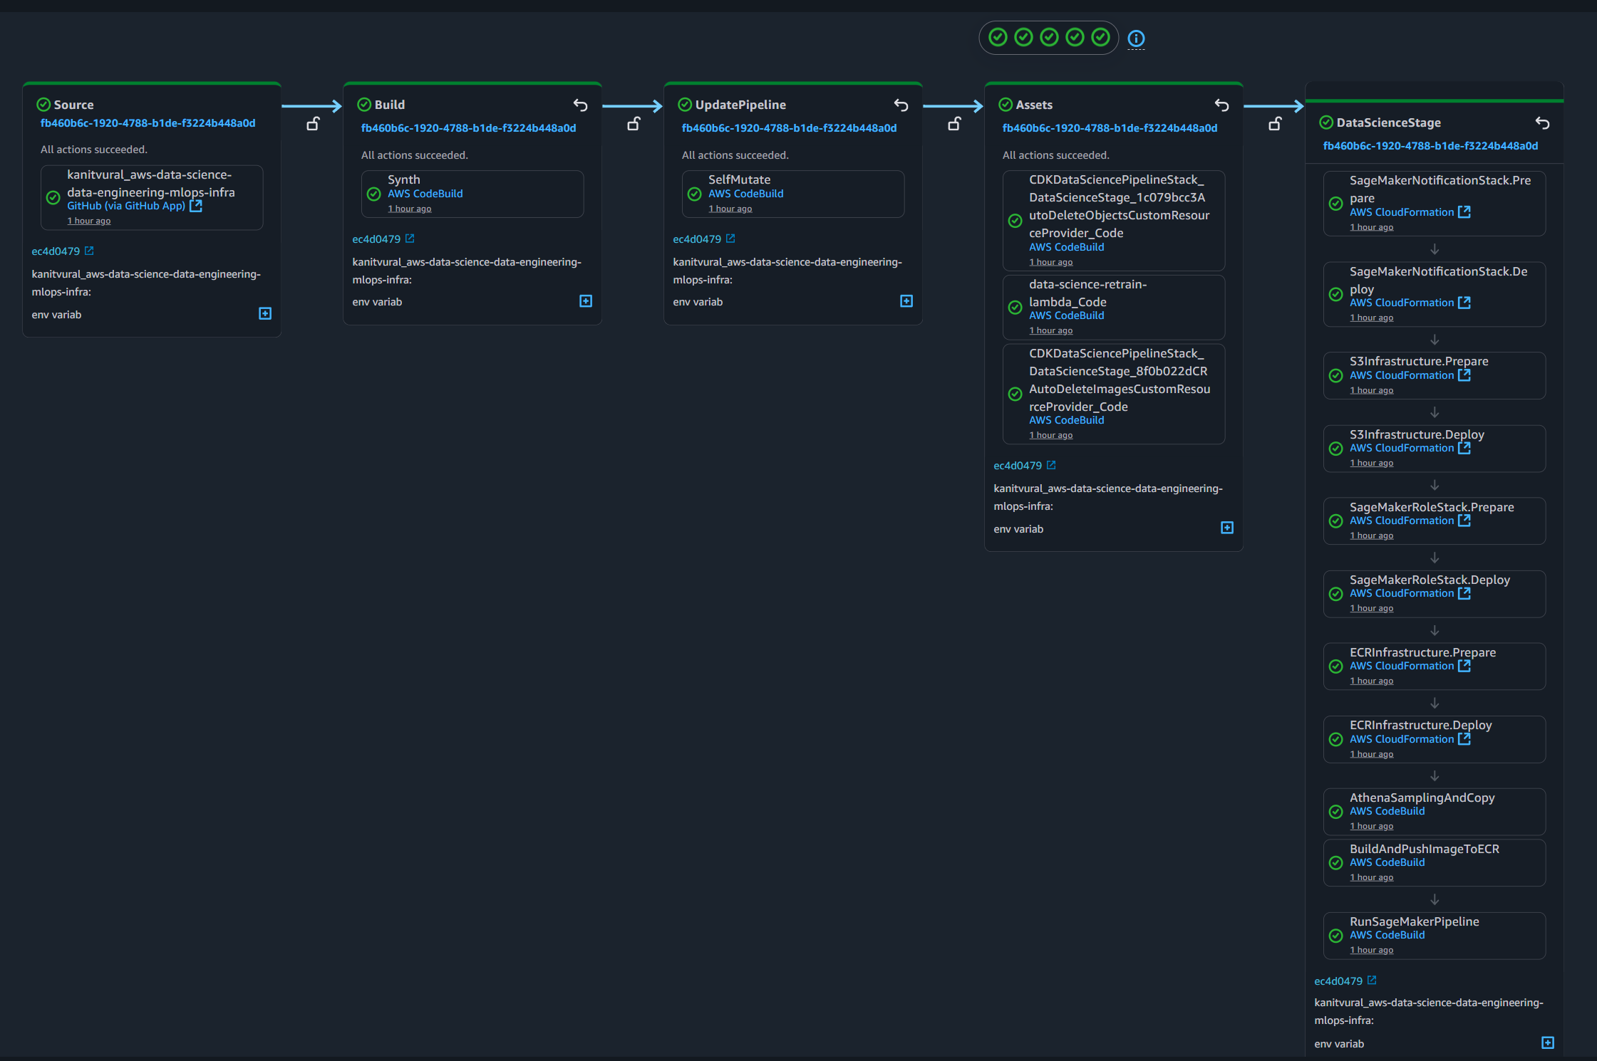The width and height of the screenshot is (1597, 1061).
Task: Click external link icon beside ec4d0479 in Assets stage
Action: (x=1051, y=465)
